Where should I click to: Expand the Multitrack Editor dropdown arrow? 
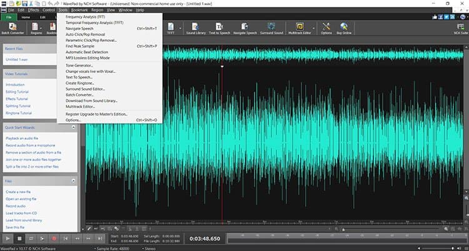tap(314, 28)
